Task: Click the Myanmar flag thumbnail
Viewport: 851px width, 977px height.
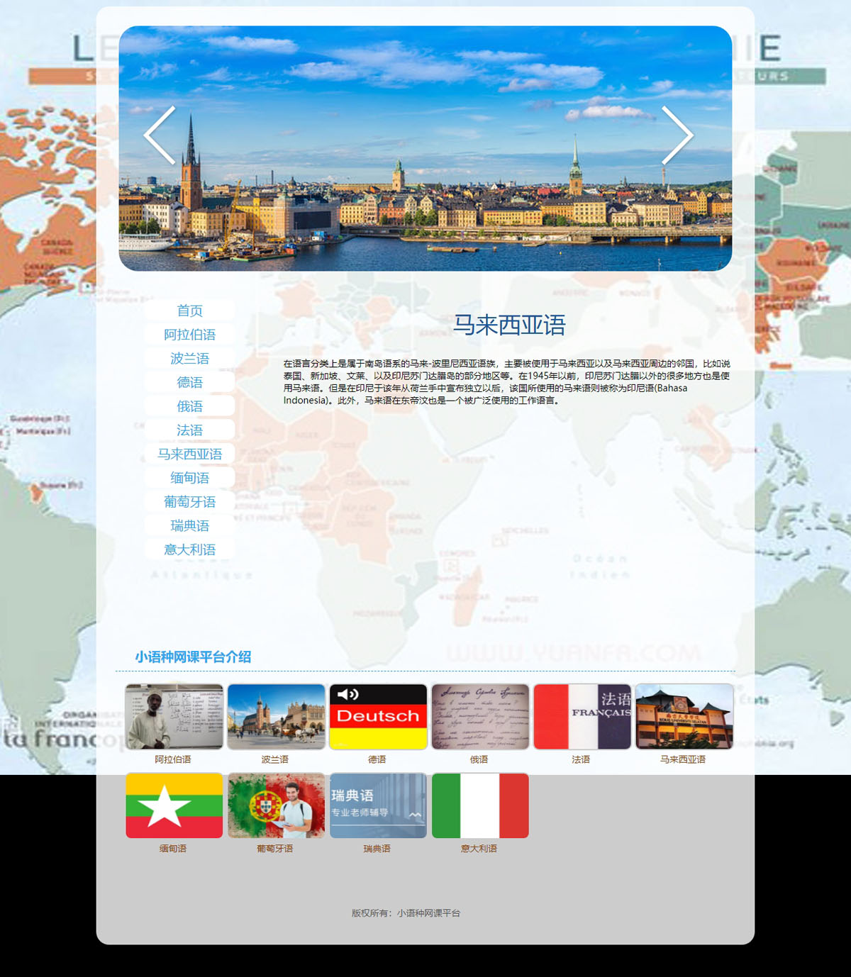Action: pos(174,806)
